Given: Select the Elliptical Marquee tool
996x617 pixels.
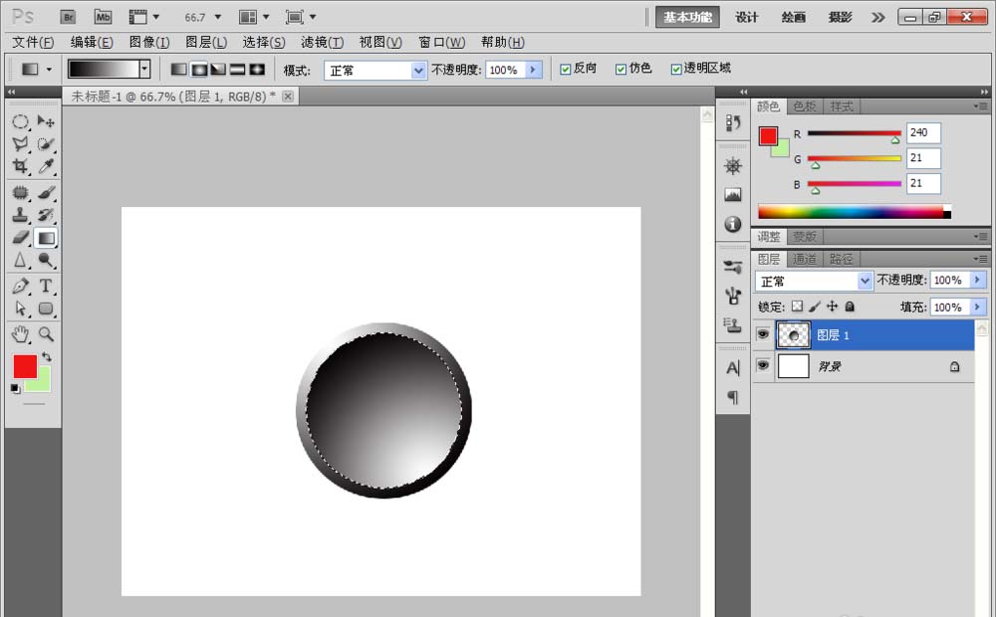Looking at the screenshot, I should click(x=20, y=121).
